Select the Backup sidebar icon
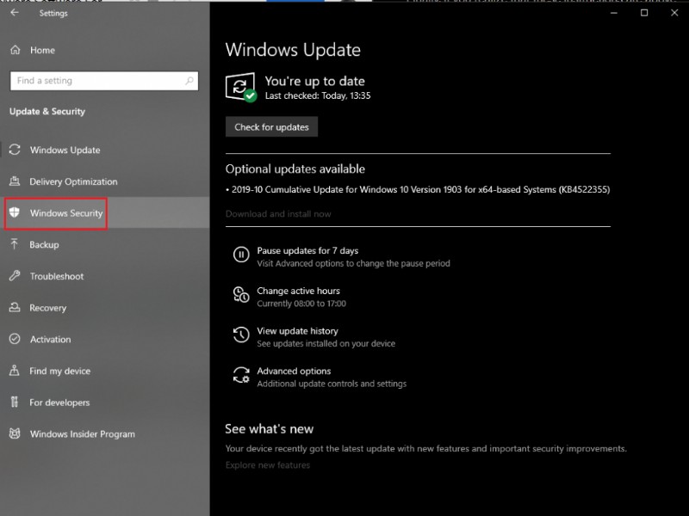The width and height of the screenshot is (689, 516). (15, 244)
